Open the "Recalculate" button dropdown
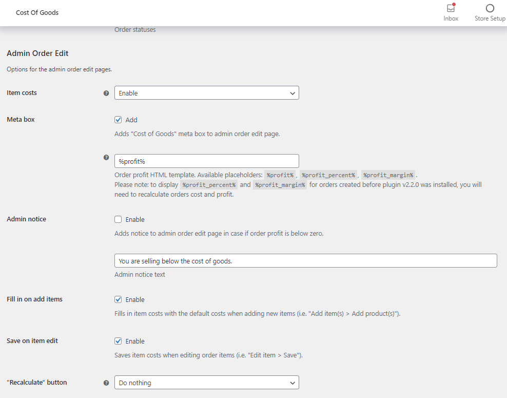 click(x=207, y=383)
